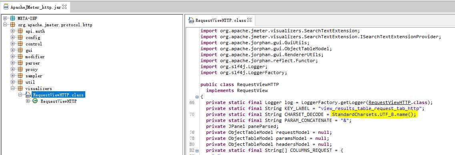Select the config tree item
455x155 pixels.
[x=33, y=37]
